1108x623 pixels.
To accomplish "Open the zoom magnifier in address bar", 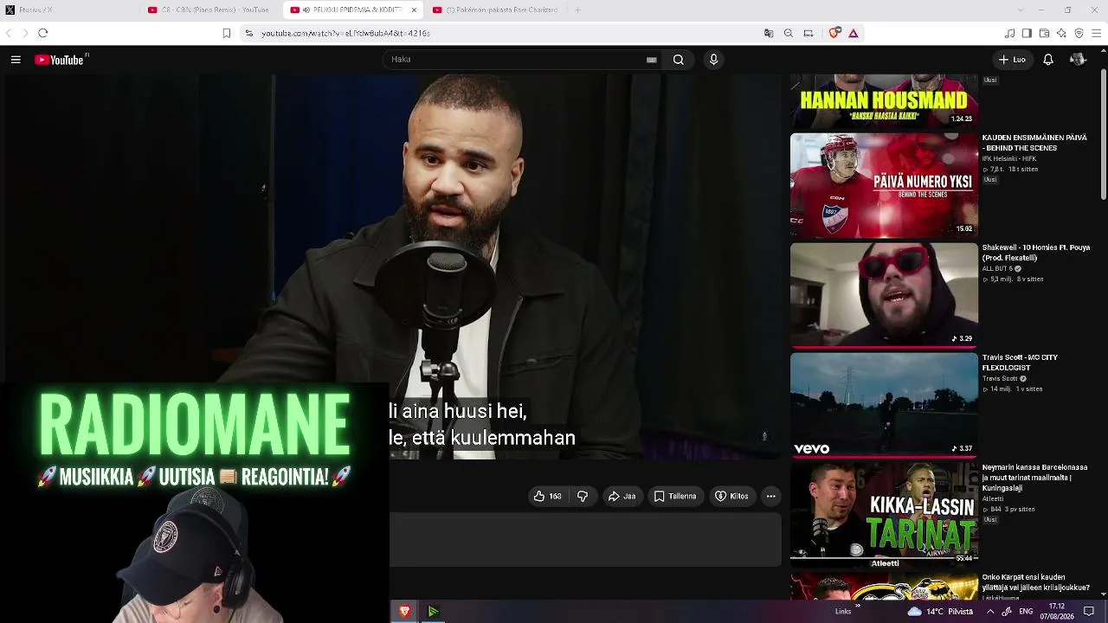I will click(789, 33).
